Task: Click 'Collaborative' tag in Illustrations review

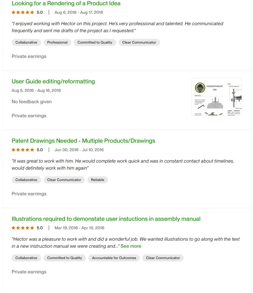Action: (x=26, y=258)
